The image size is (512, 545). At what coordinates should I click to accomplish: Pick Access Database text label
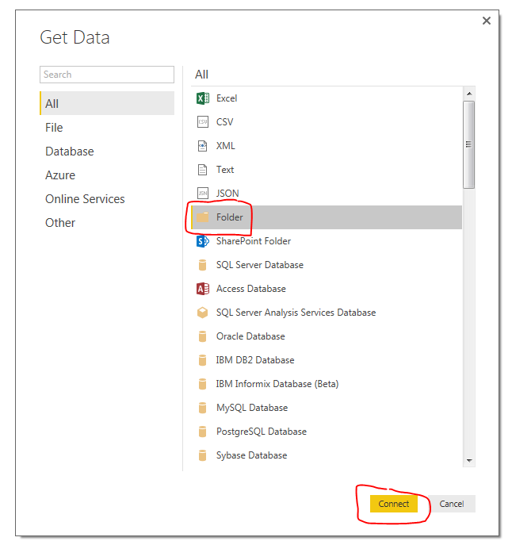pyautogui.click(x=251, y=289)
